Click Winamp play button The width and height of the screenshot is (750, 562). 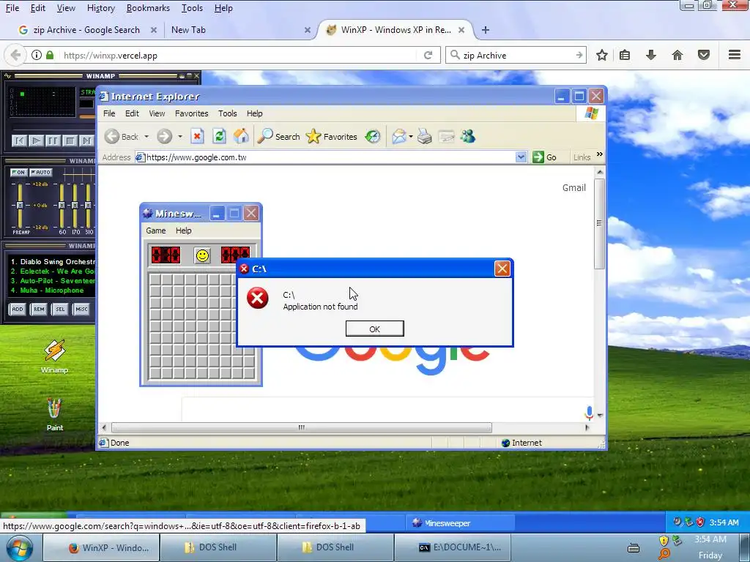click(x=36, y=140)
